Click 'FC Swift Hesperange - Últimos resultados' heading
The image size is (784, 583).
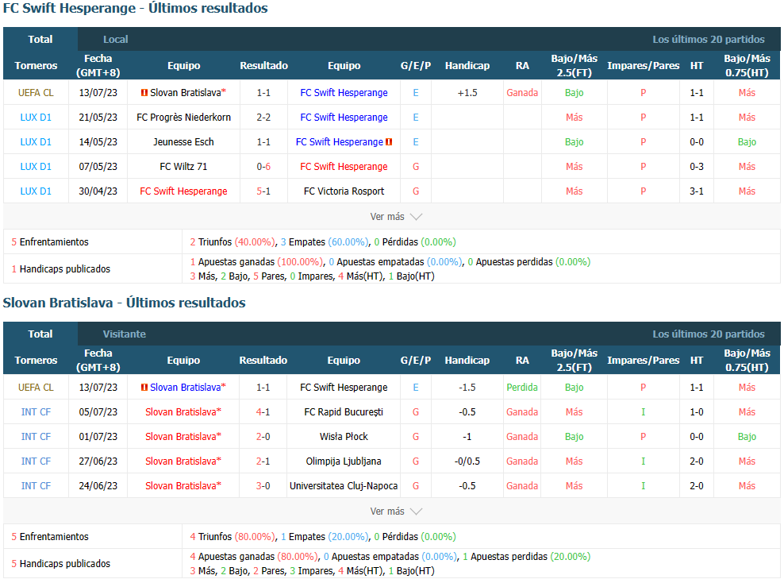coord(135,8)
